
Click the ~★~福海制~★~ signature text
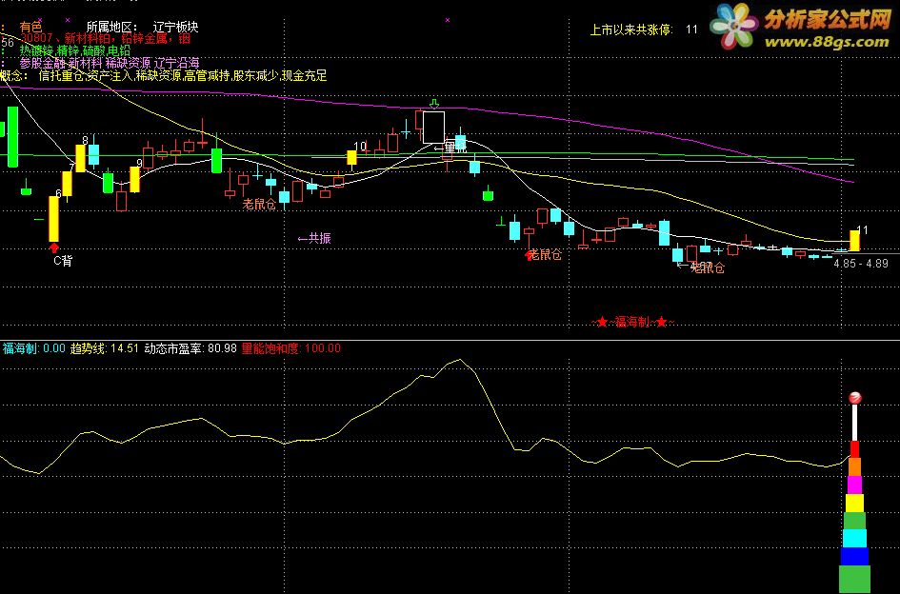pyautogui.click(x=632, y=322)
